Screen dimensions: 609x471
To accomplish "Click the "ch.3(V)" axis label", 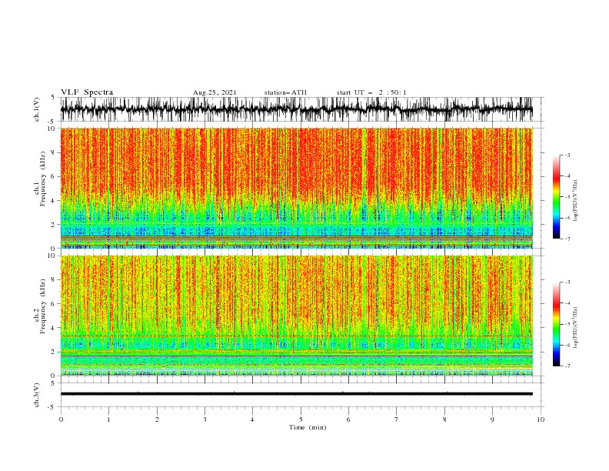I will click(37, 395).
